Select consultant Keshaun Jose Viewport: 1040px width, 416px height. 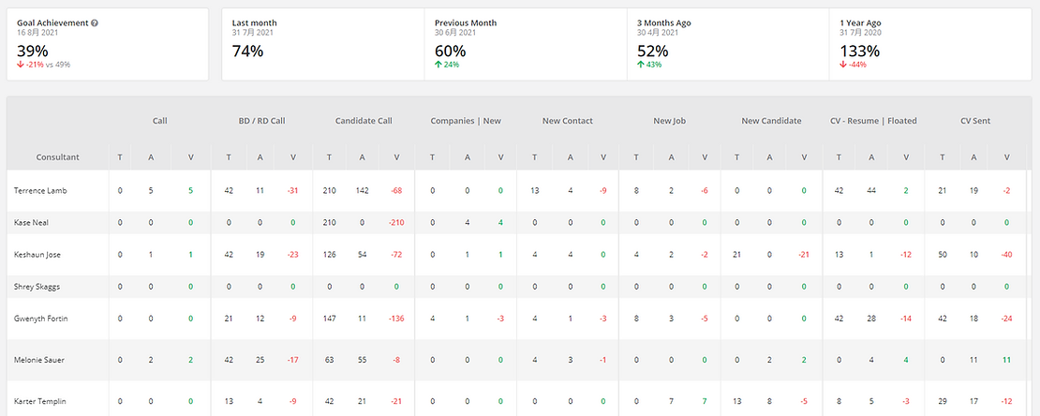coord(38,255)
